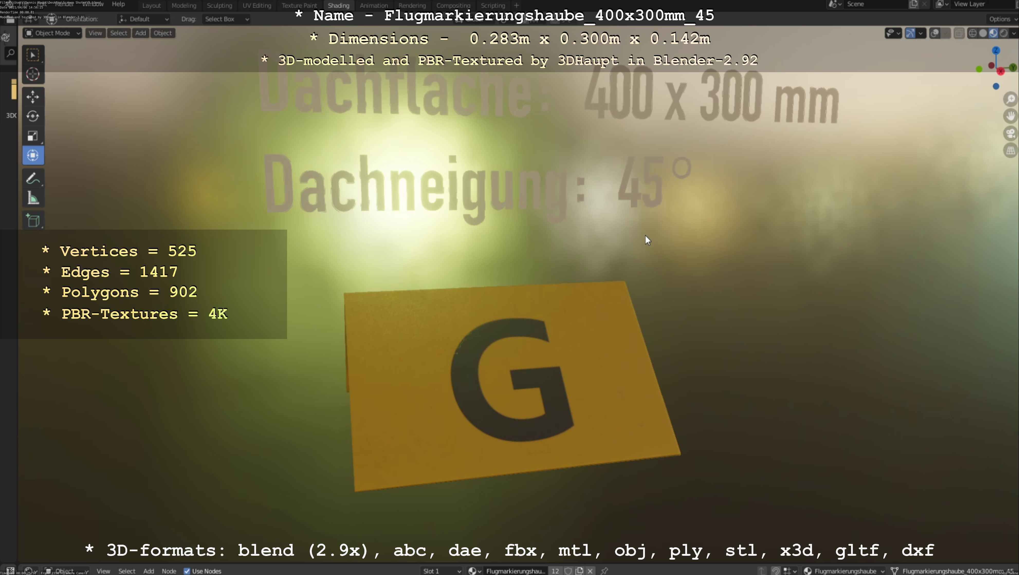Toggle the Use Nodes checkbox

point(187,571)
